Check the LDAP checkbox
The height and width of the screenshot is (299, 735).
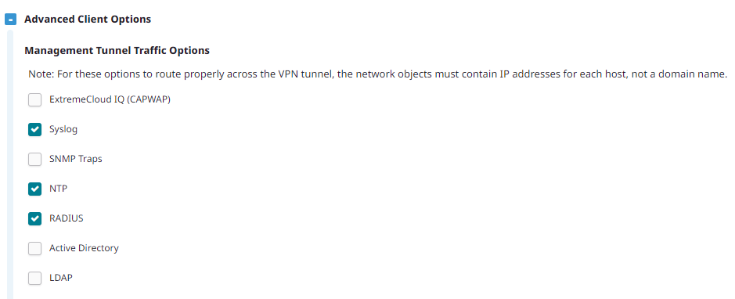34,278
